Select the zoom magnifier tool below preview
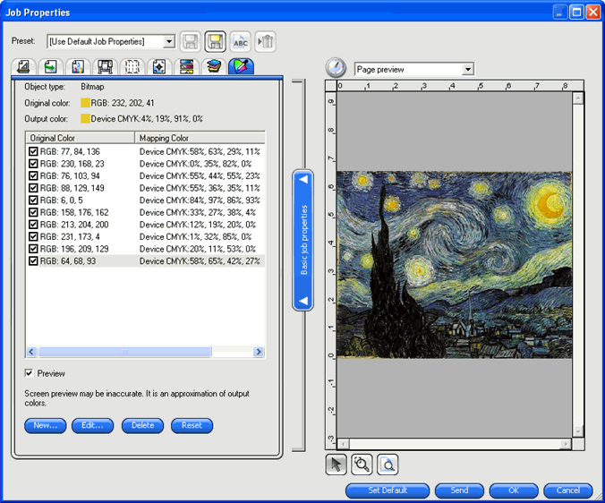 (x=362, y=465)
